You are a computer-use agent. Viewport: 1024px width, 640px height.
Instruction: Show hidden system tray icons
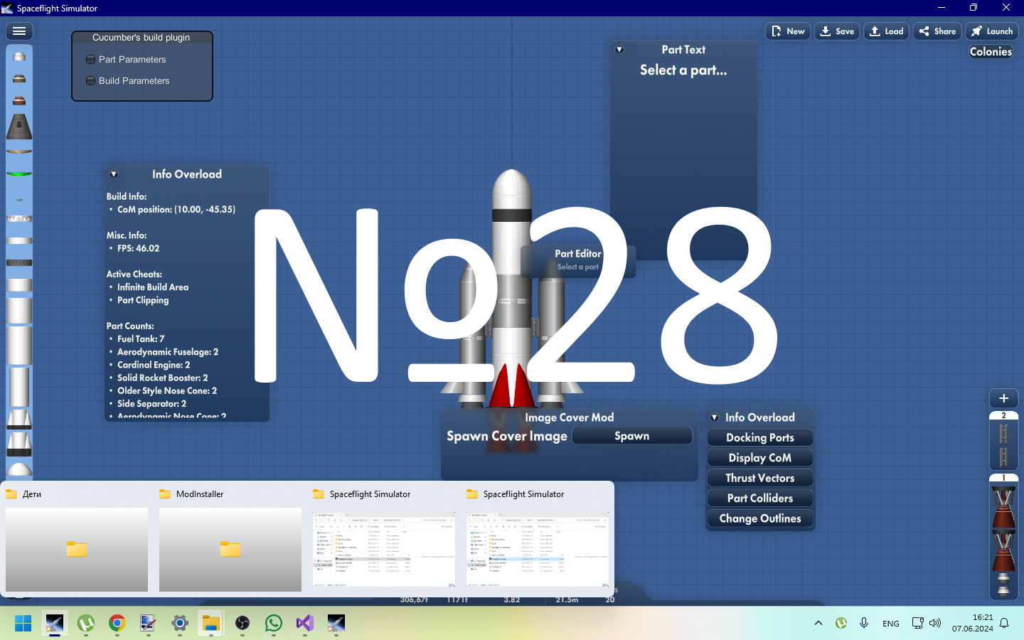click(x=818, y=623)
